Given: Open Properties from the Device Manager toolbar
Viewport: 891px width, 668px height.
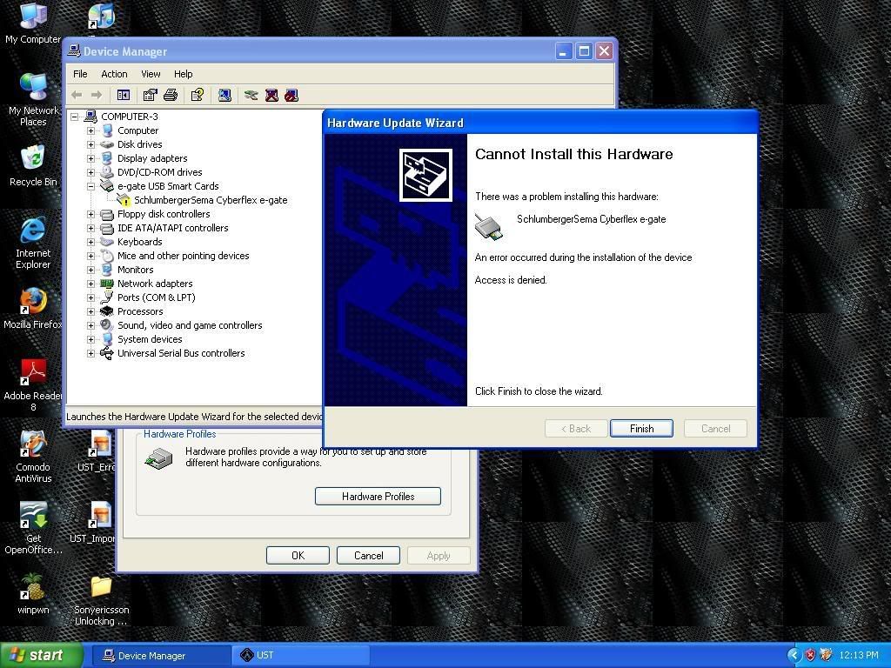Looking at the screenshot, I should [x=150, y=95].
